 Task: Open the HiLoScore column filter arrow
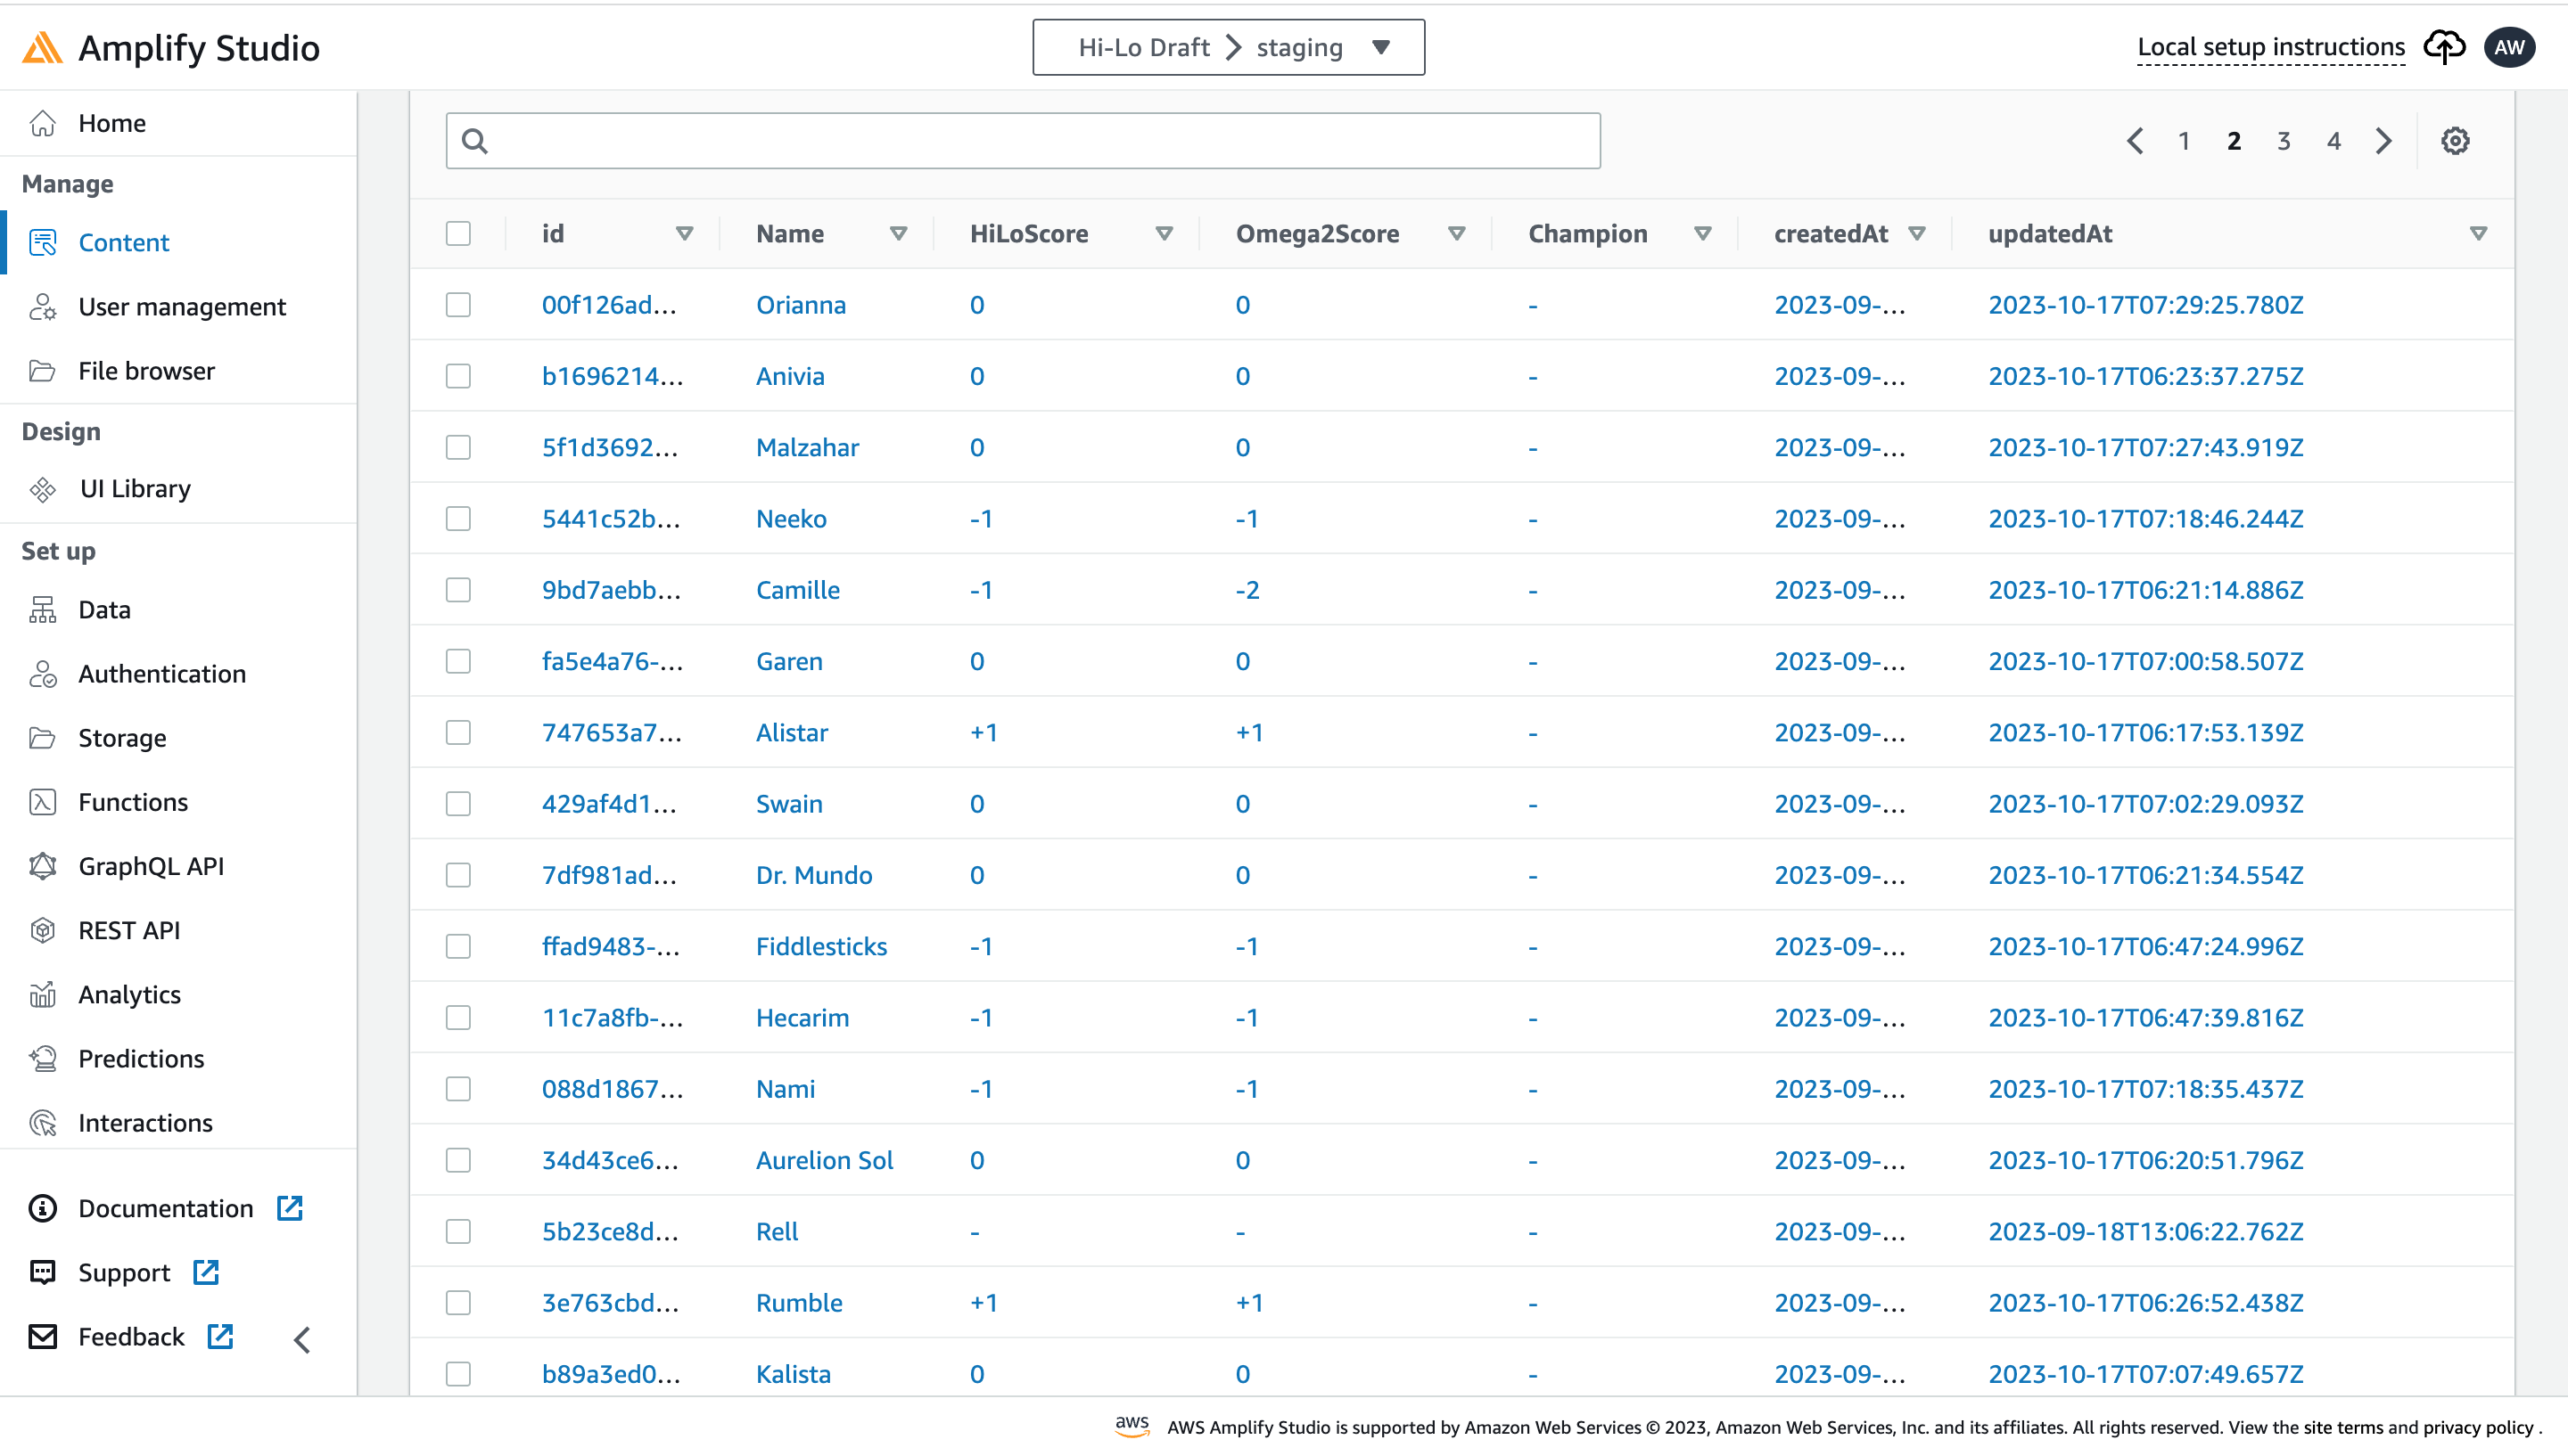(x=1164, y=233)
